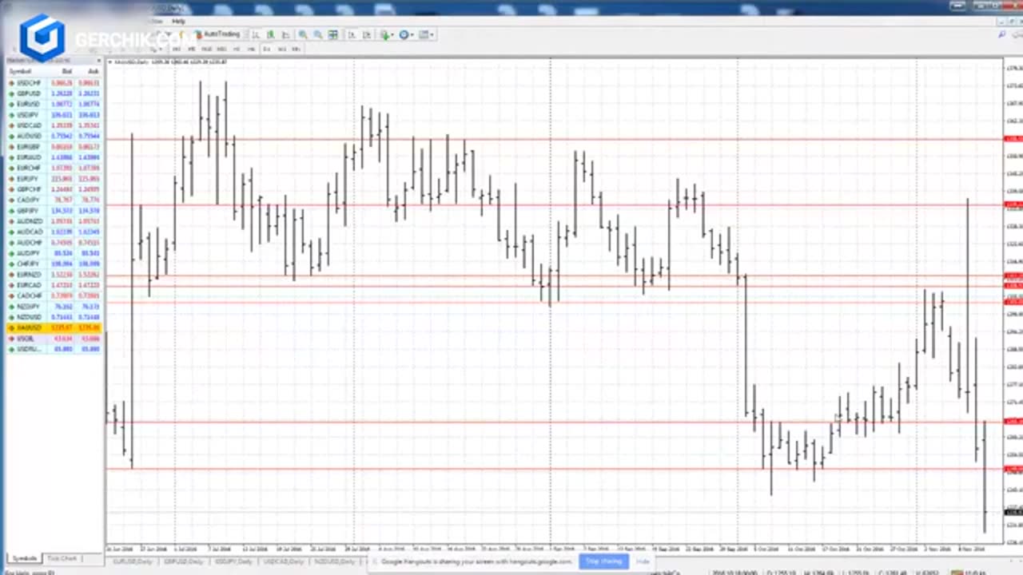
Task: Click the Bid column header
Action: (67, 72)
